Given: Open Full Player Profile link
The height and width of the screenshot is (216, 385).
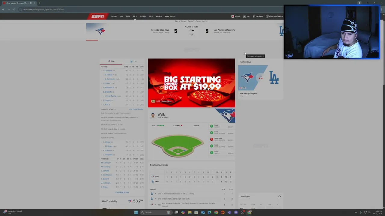Looking at the screenshot, I should coord(136,109).
